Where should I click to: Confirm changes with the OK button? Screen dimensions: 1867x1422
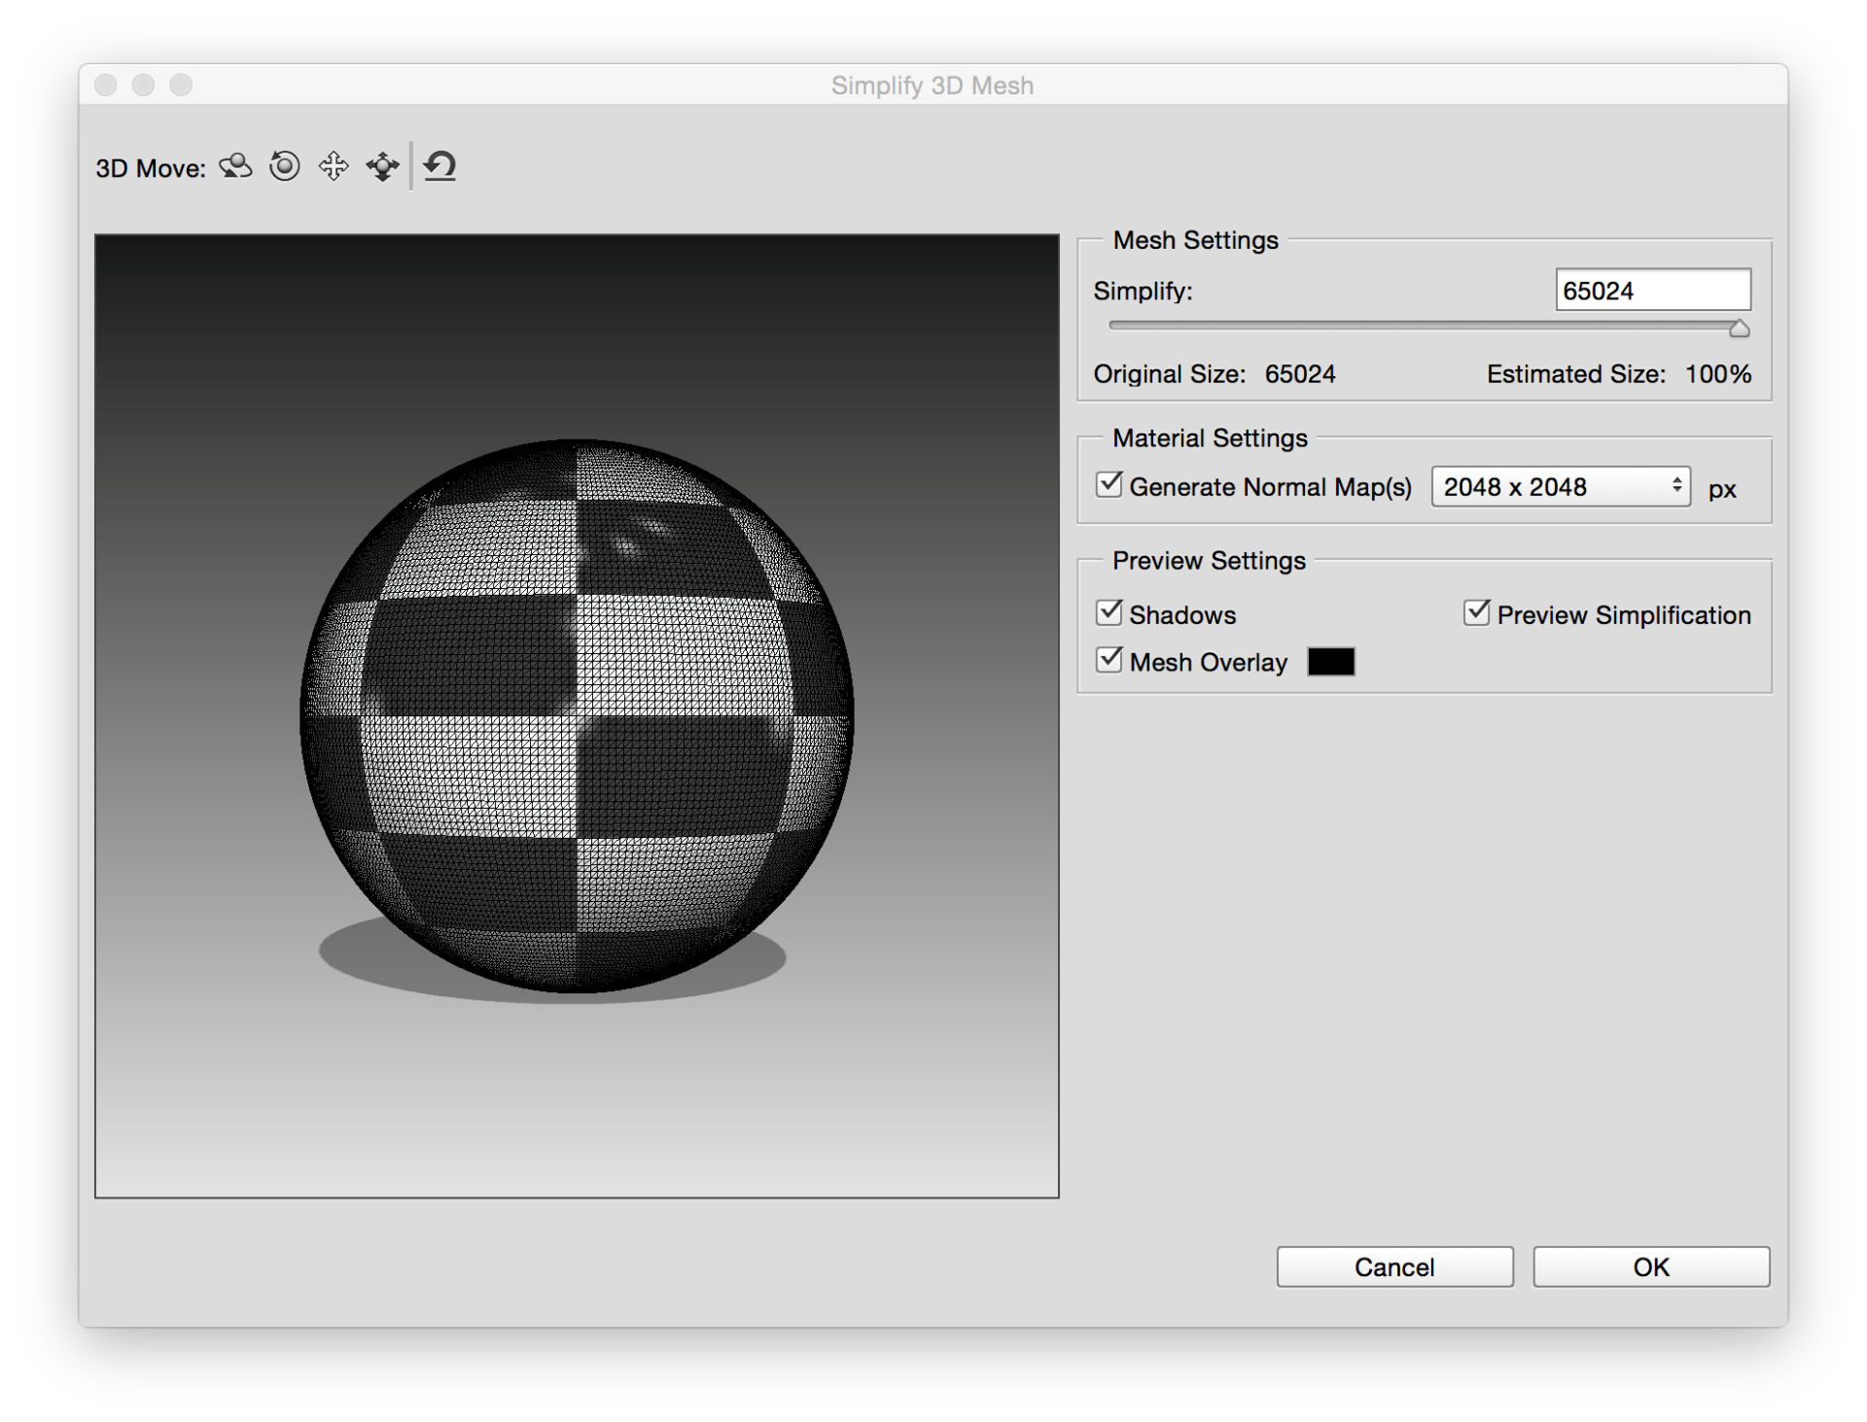[x=1650, y=1266]
